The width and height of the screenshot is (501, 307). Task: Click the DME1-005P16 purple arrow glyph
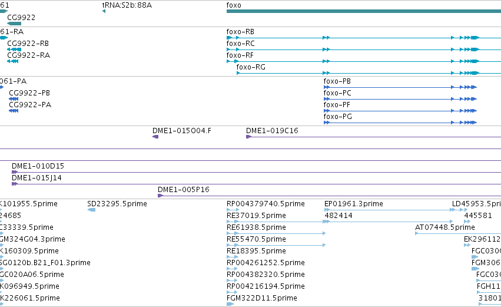click(x=160, y=196)
